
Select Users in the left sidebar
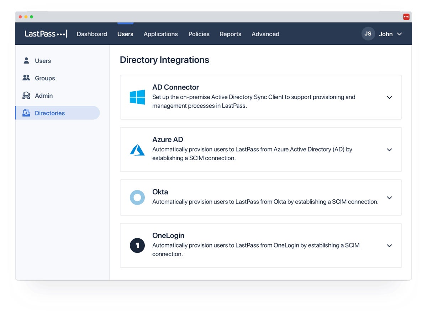tap(43, 61)
